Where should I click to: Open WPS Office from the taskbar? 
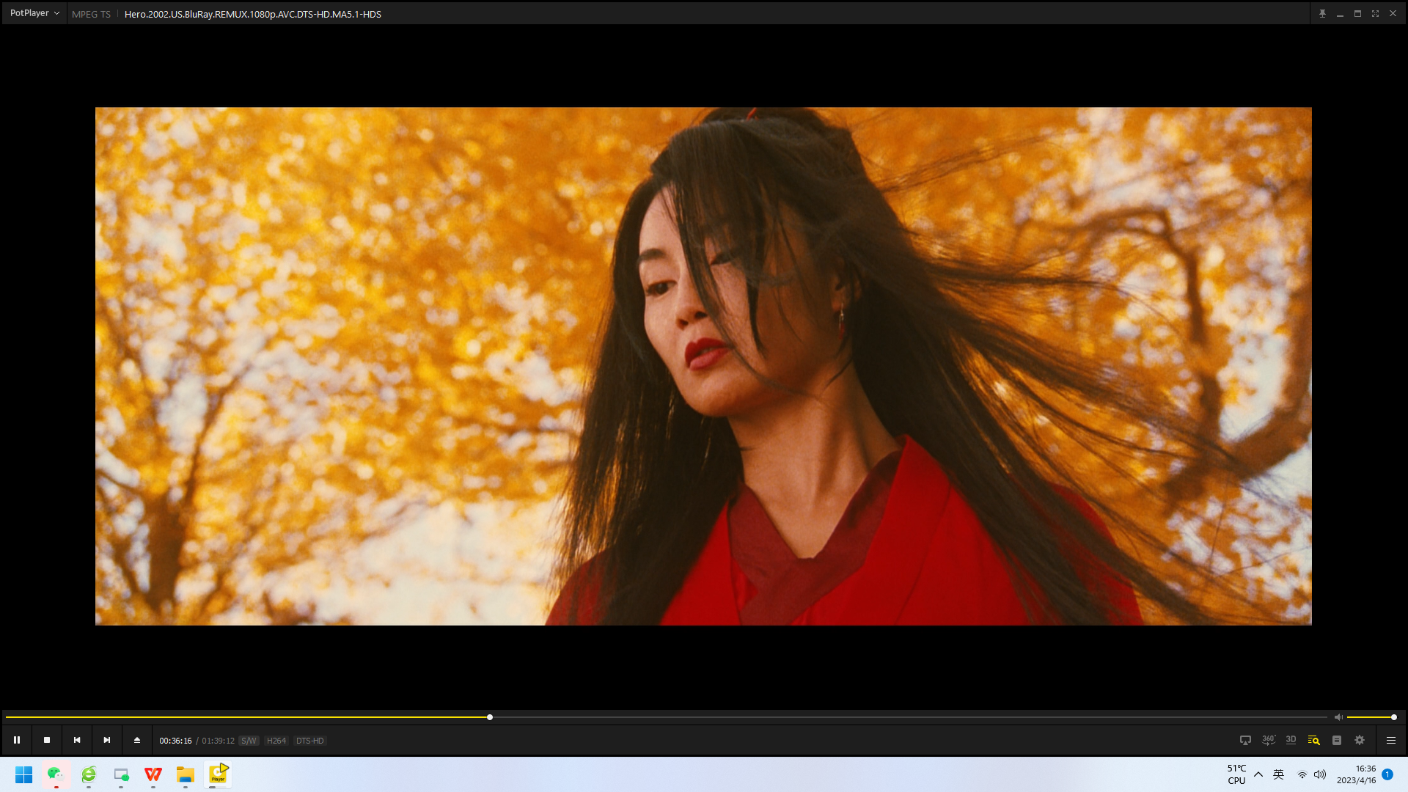153,774
